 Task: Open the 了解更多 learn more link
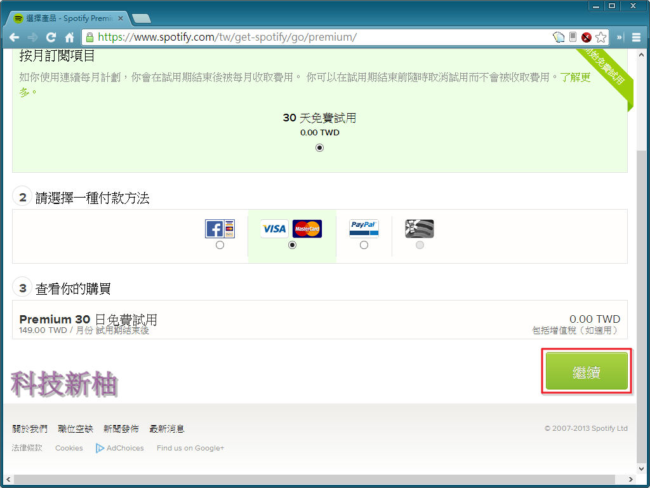575,77
